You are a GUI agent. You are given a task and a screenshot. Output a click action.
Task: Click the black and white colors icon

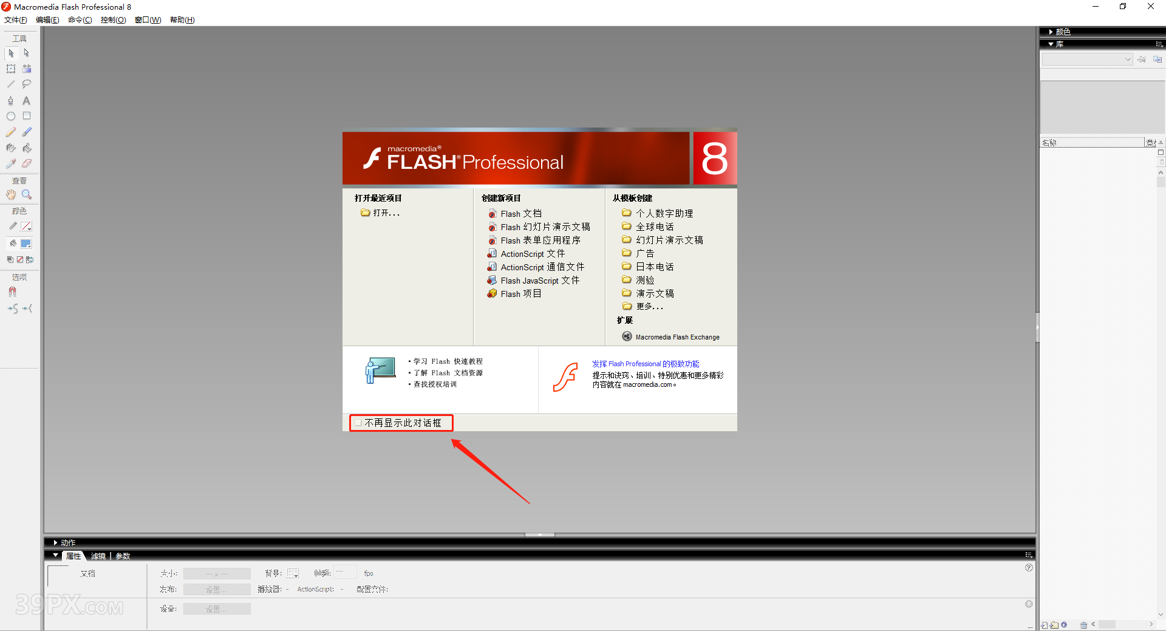coord(10,259)
